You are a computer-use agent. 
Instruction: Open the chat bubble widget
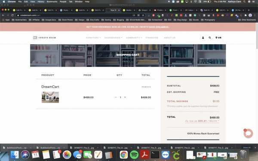click(248, 133)
